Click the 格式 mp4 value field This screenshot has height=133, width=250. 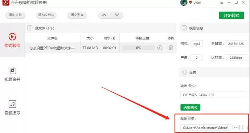tap(197, 43)
